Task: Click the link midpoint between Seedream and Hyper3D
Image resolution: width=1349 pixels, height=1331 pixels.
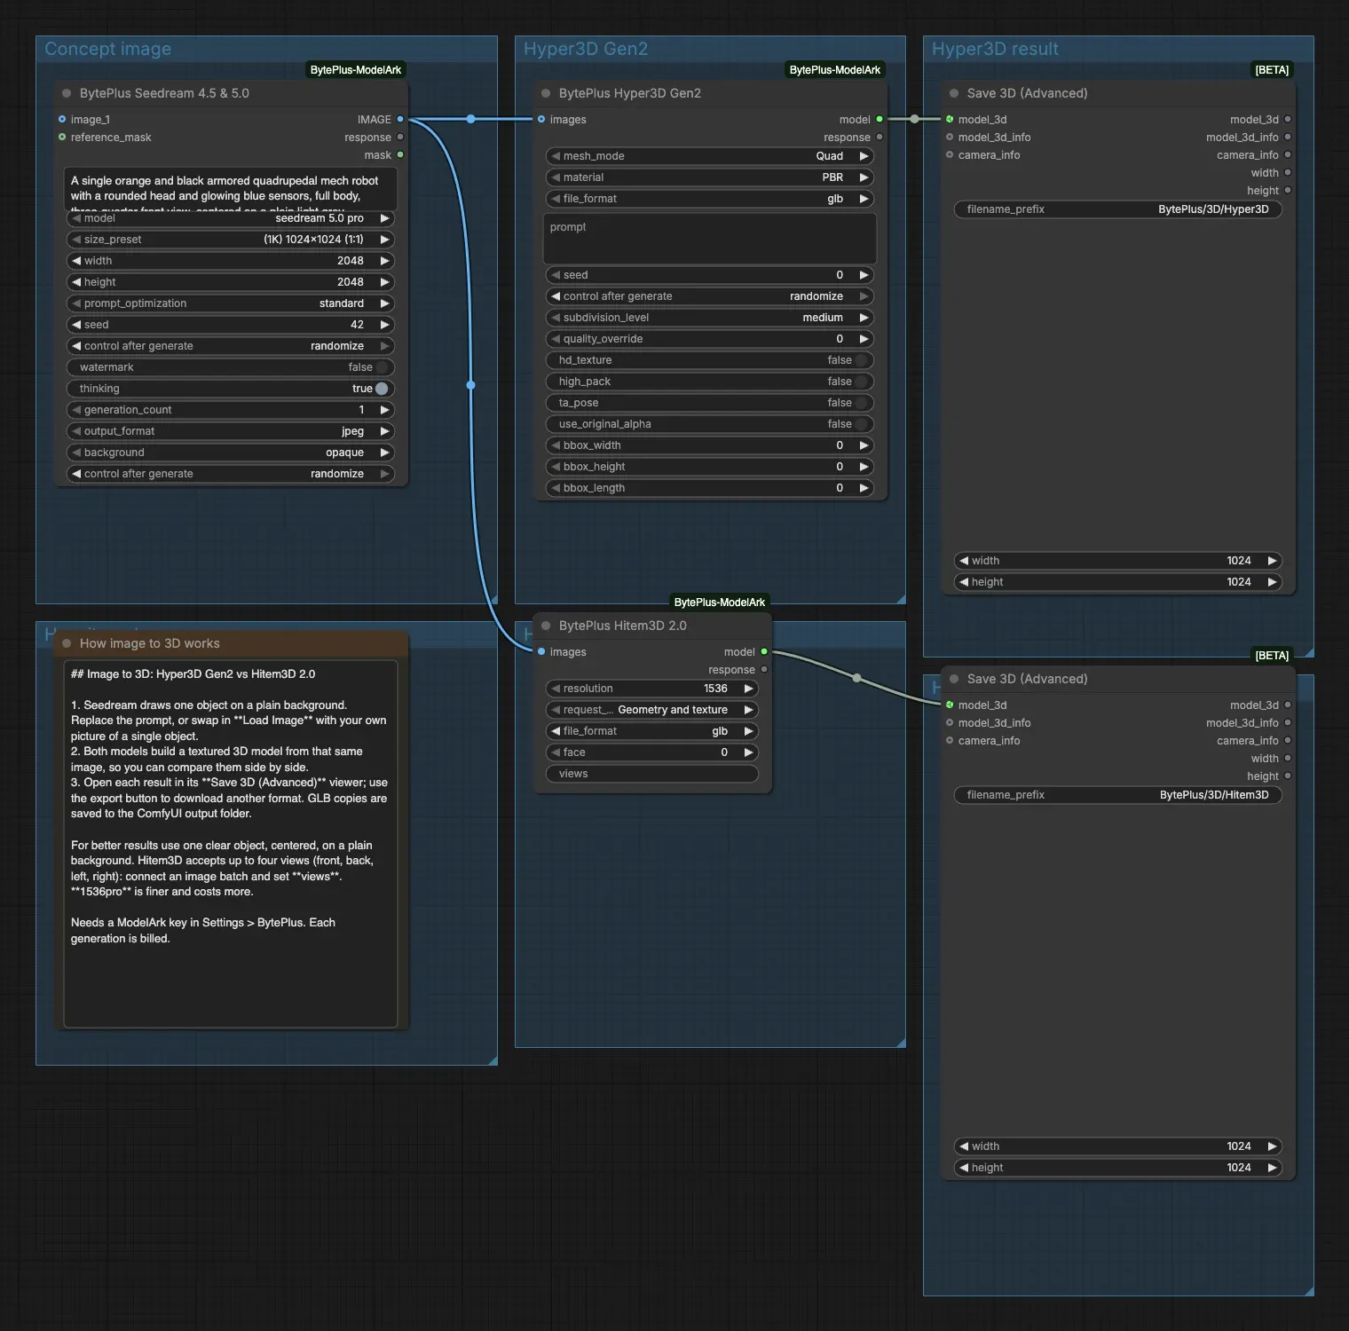Action: click(x=470, y=119)
